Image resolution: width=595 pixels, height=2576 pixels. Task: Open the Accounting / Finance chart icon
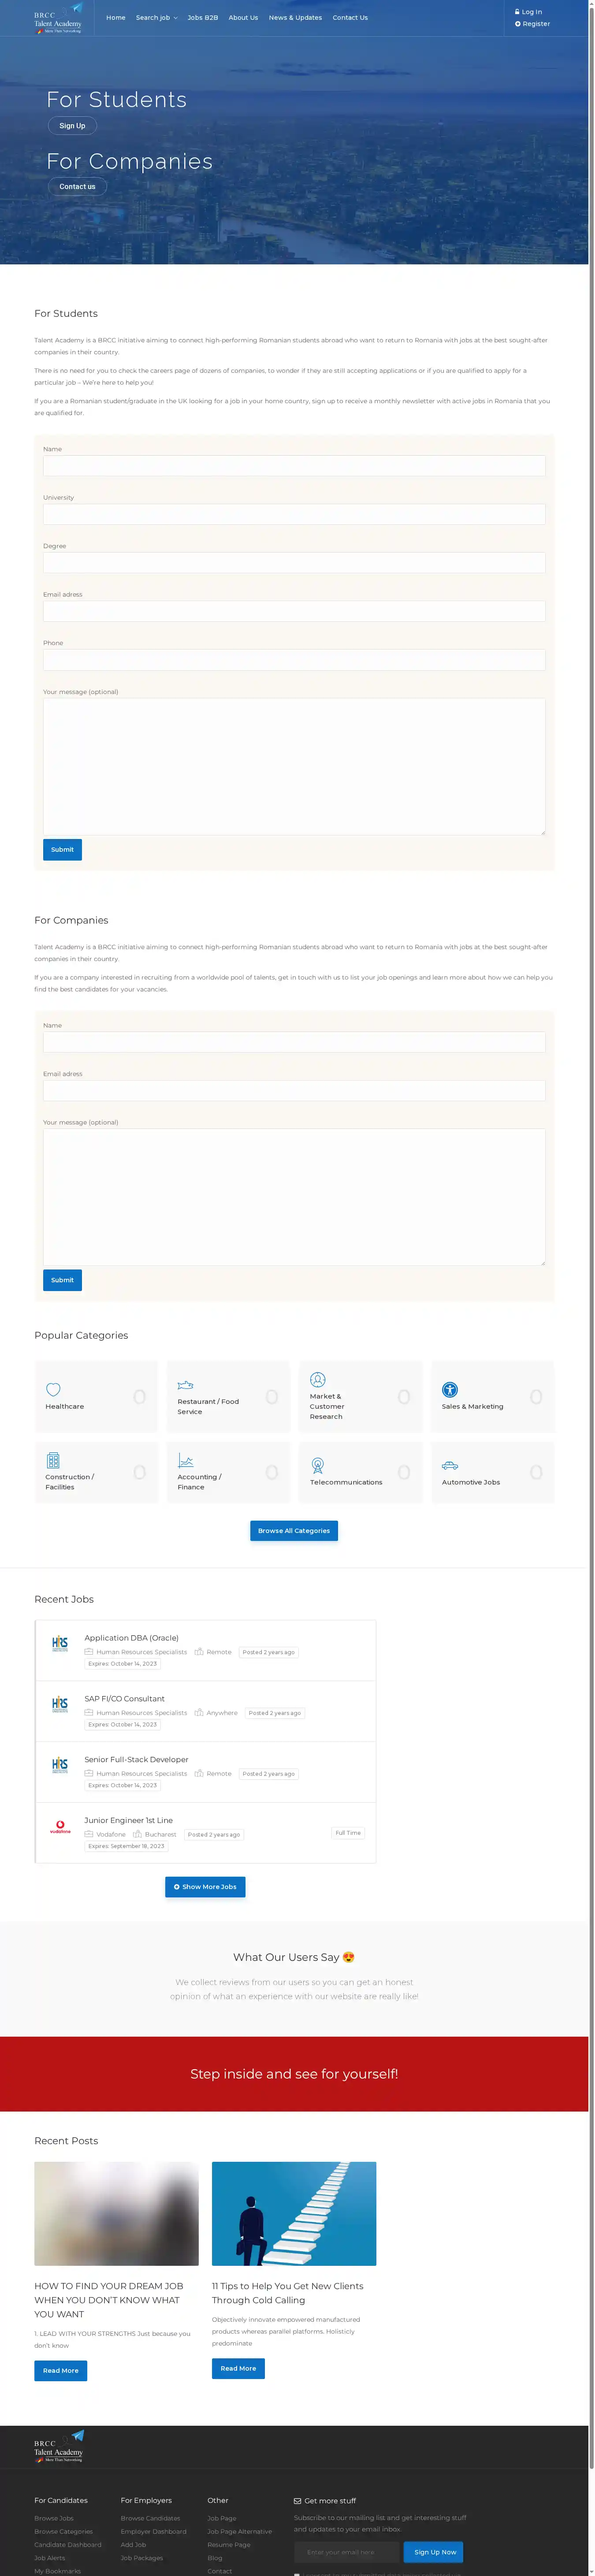(x=185, y=1460)
